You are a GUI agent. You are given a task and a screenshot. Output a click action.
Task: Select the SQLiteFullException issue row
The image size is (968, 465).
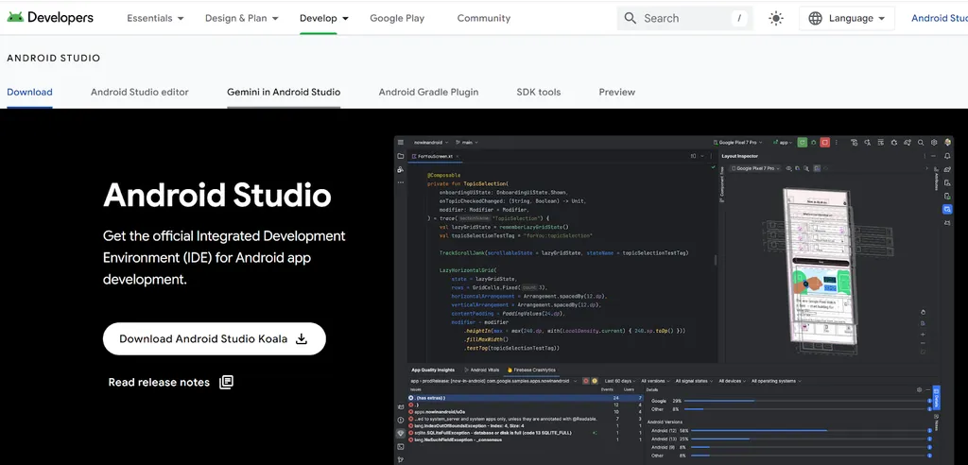coord(526,433)
